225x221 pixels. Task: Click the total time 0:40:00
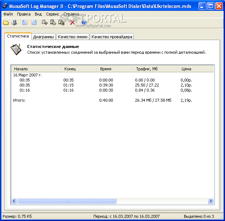click(106, 100)
